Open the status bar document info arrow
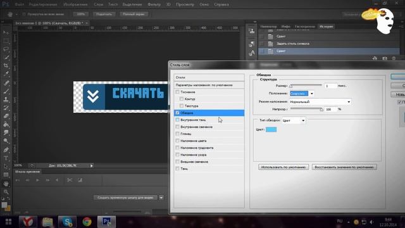This screenshot has width=405, height=228. [91, 166]
